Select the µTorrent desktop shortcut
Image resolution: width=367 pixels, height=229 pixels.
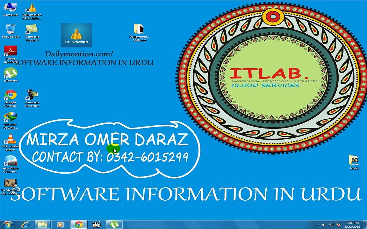pyautogui.click(x=11, y=75)
